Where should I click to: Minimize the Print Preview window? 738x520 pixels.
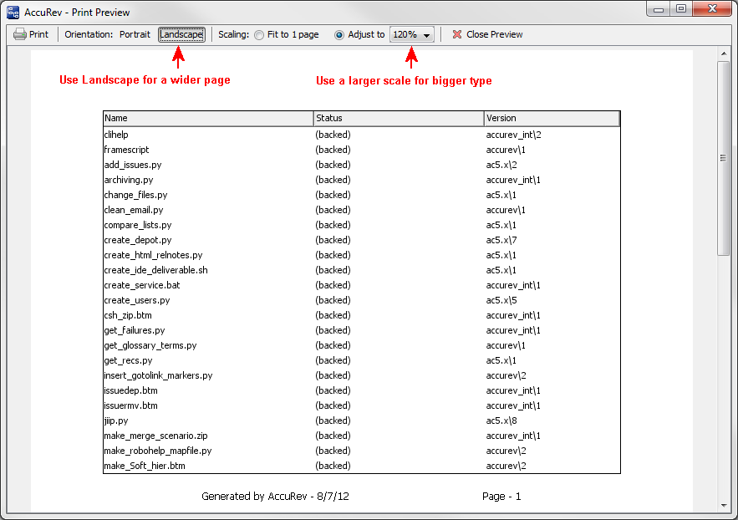click(660, 8)
